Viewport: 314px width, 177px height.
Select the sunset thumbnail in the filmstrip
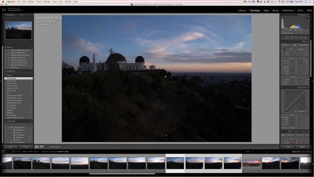tap(252, 163)
